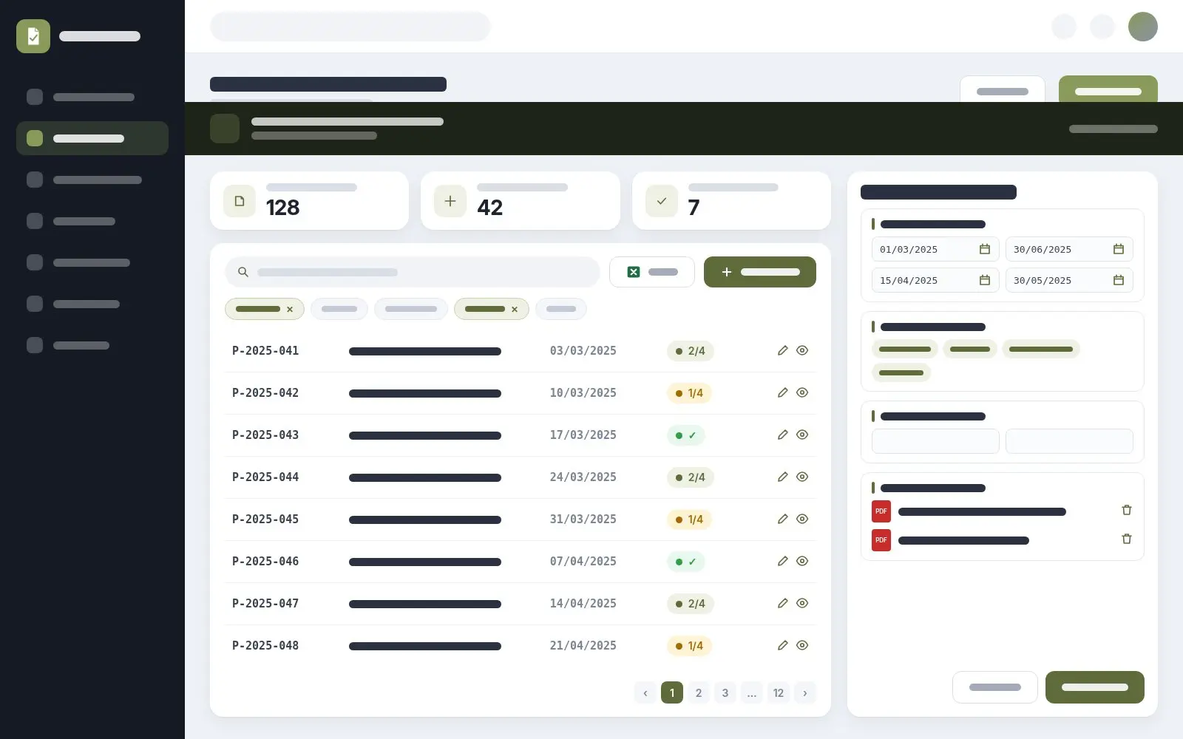Screen dimensions: 1183x739
Task: Open the third sidebar menu item
Action: tap(92, 180)
